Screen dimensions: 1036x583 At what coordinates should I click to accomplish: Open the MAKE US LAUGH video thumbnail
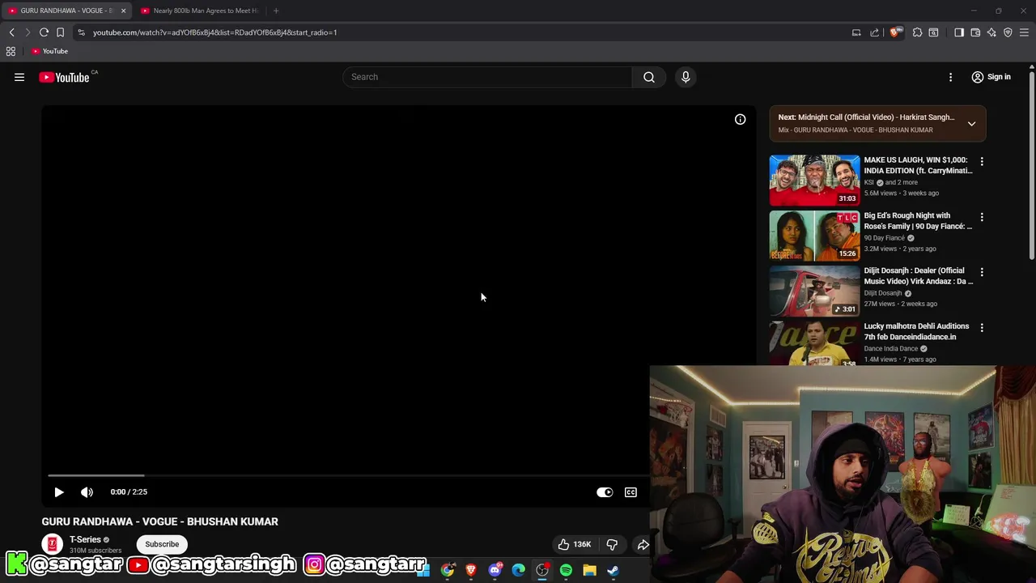click(x=814, y=181)
